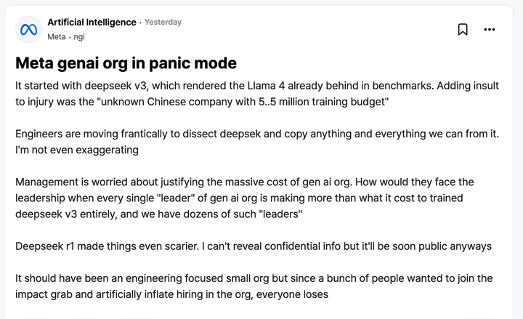Open the 'Meta genai org in panic mode' title

(126, 63)
